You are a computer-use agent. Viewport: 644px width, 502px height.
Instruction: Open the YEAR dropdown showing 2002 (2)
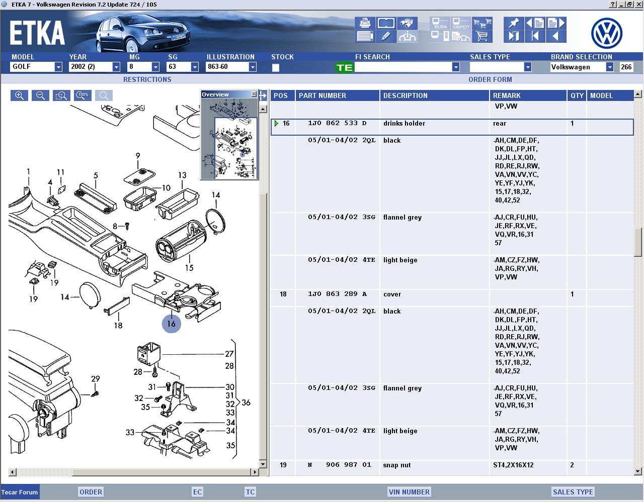click(x=116, y=67)
